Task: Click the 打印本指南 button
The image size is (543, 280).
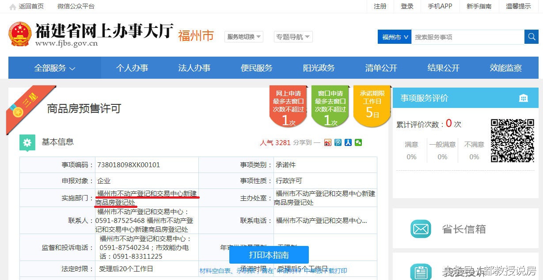Action: point(269,255)
